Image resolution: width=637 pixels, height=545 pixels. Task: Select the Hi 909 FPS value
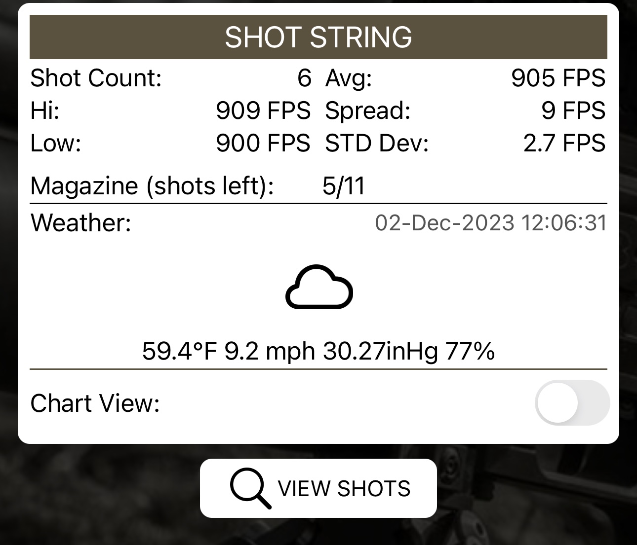point(263,110)
